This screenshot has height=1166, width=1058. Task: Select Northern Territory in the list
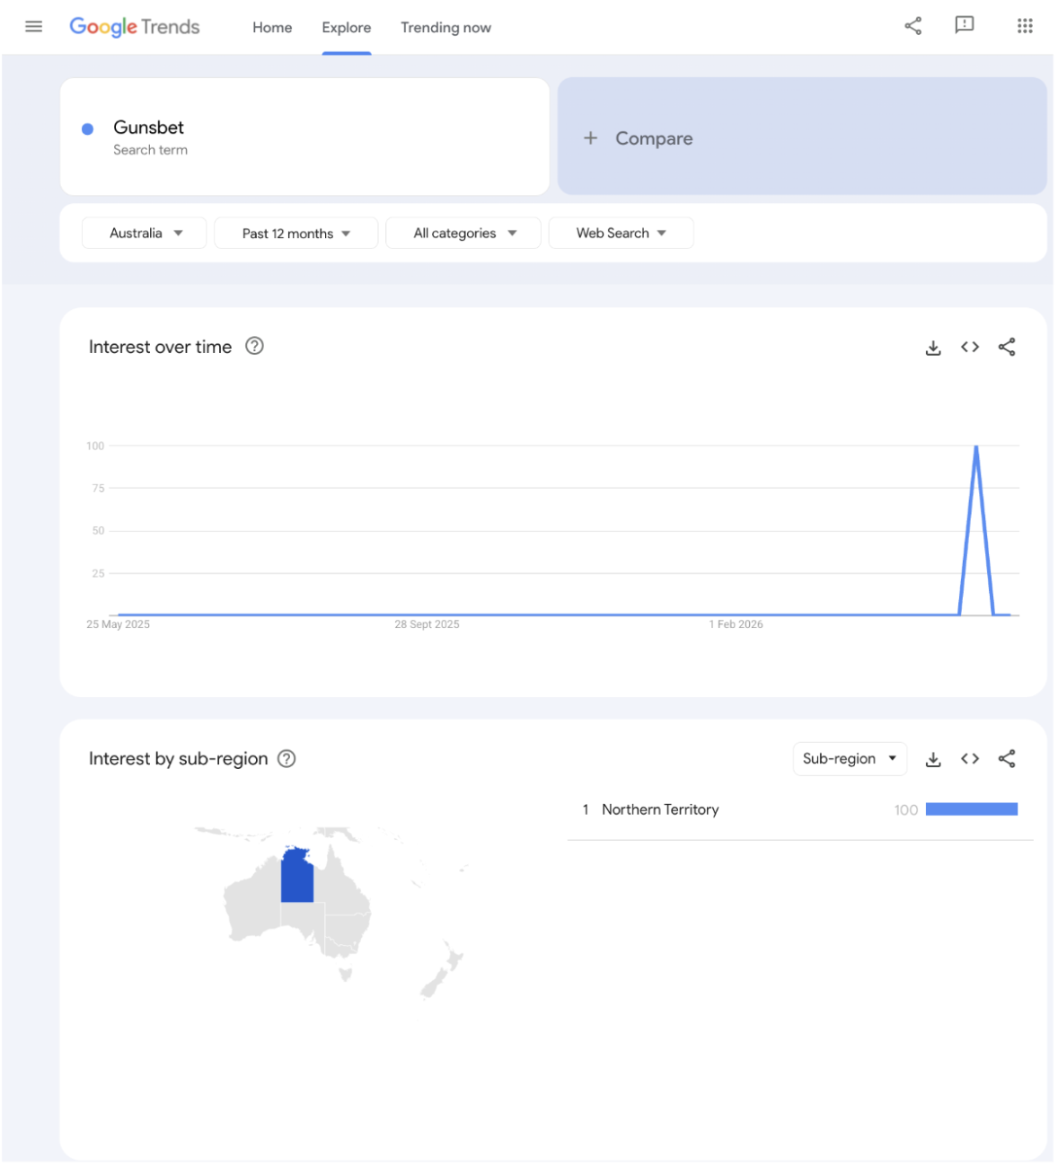[660, 809]
